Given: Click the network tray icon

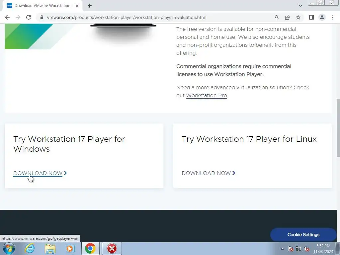Looking at the screenshot, I should (x=298, y=249).
